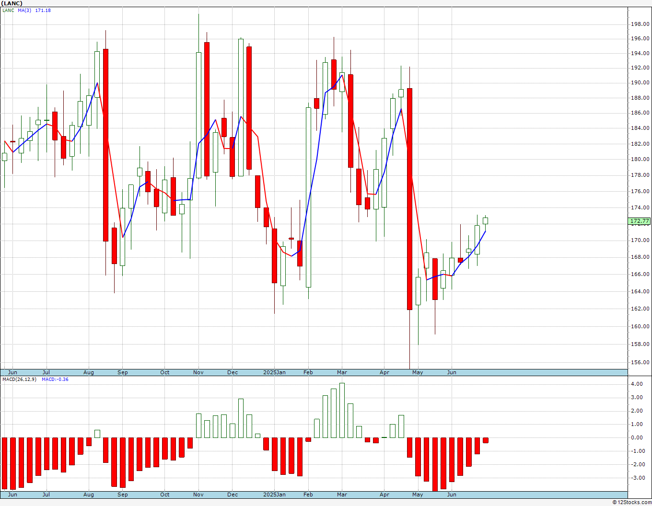The height and width of the screenshot is (506, 652).
Task: Select the 182.00 price axis label
Action: pos(640,143)
